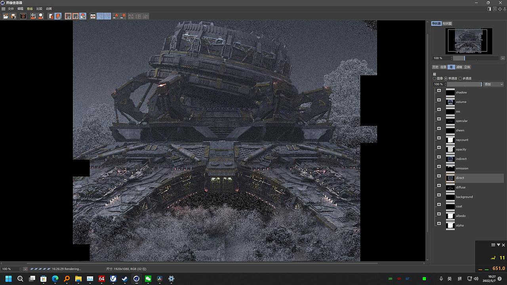The image size is (507, 285).
Task: Select the albedo layer row
Action: [469, 216]
